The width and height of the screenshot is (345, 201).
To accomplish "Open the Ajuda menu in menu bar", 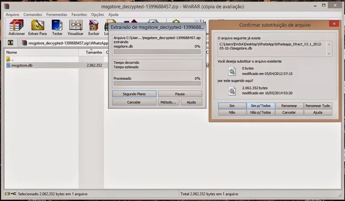I will [x=113, y=15].
